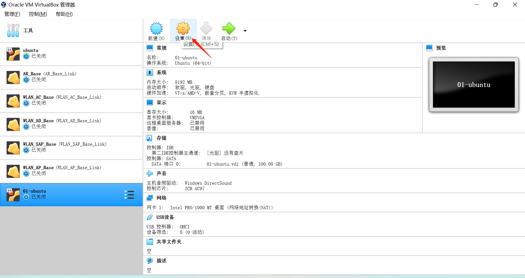This screenshot has height=278, width=525.
Task: Open the USB设备 section heading link
Action: click(165, 217)
